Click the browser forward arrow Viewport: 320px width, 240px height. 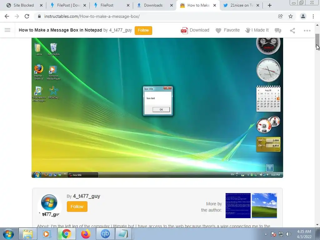17,16
